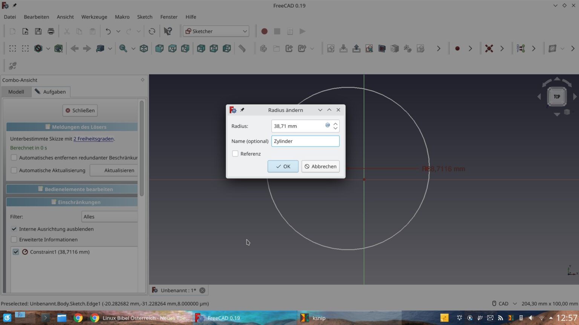Check the Referenz checkbox

pyautogui.click(x=235, y=153)
